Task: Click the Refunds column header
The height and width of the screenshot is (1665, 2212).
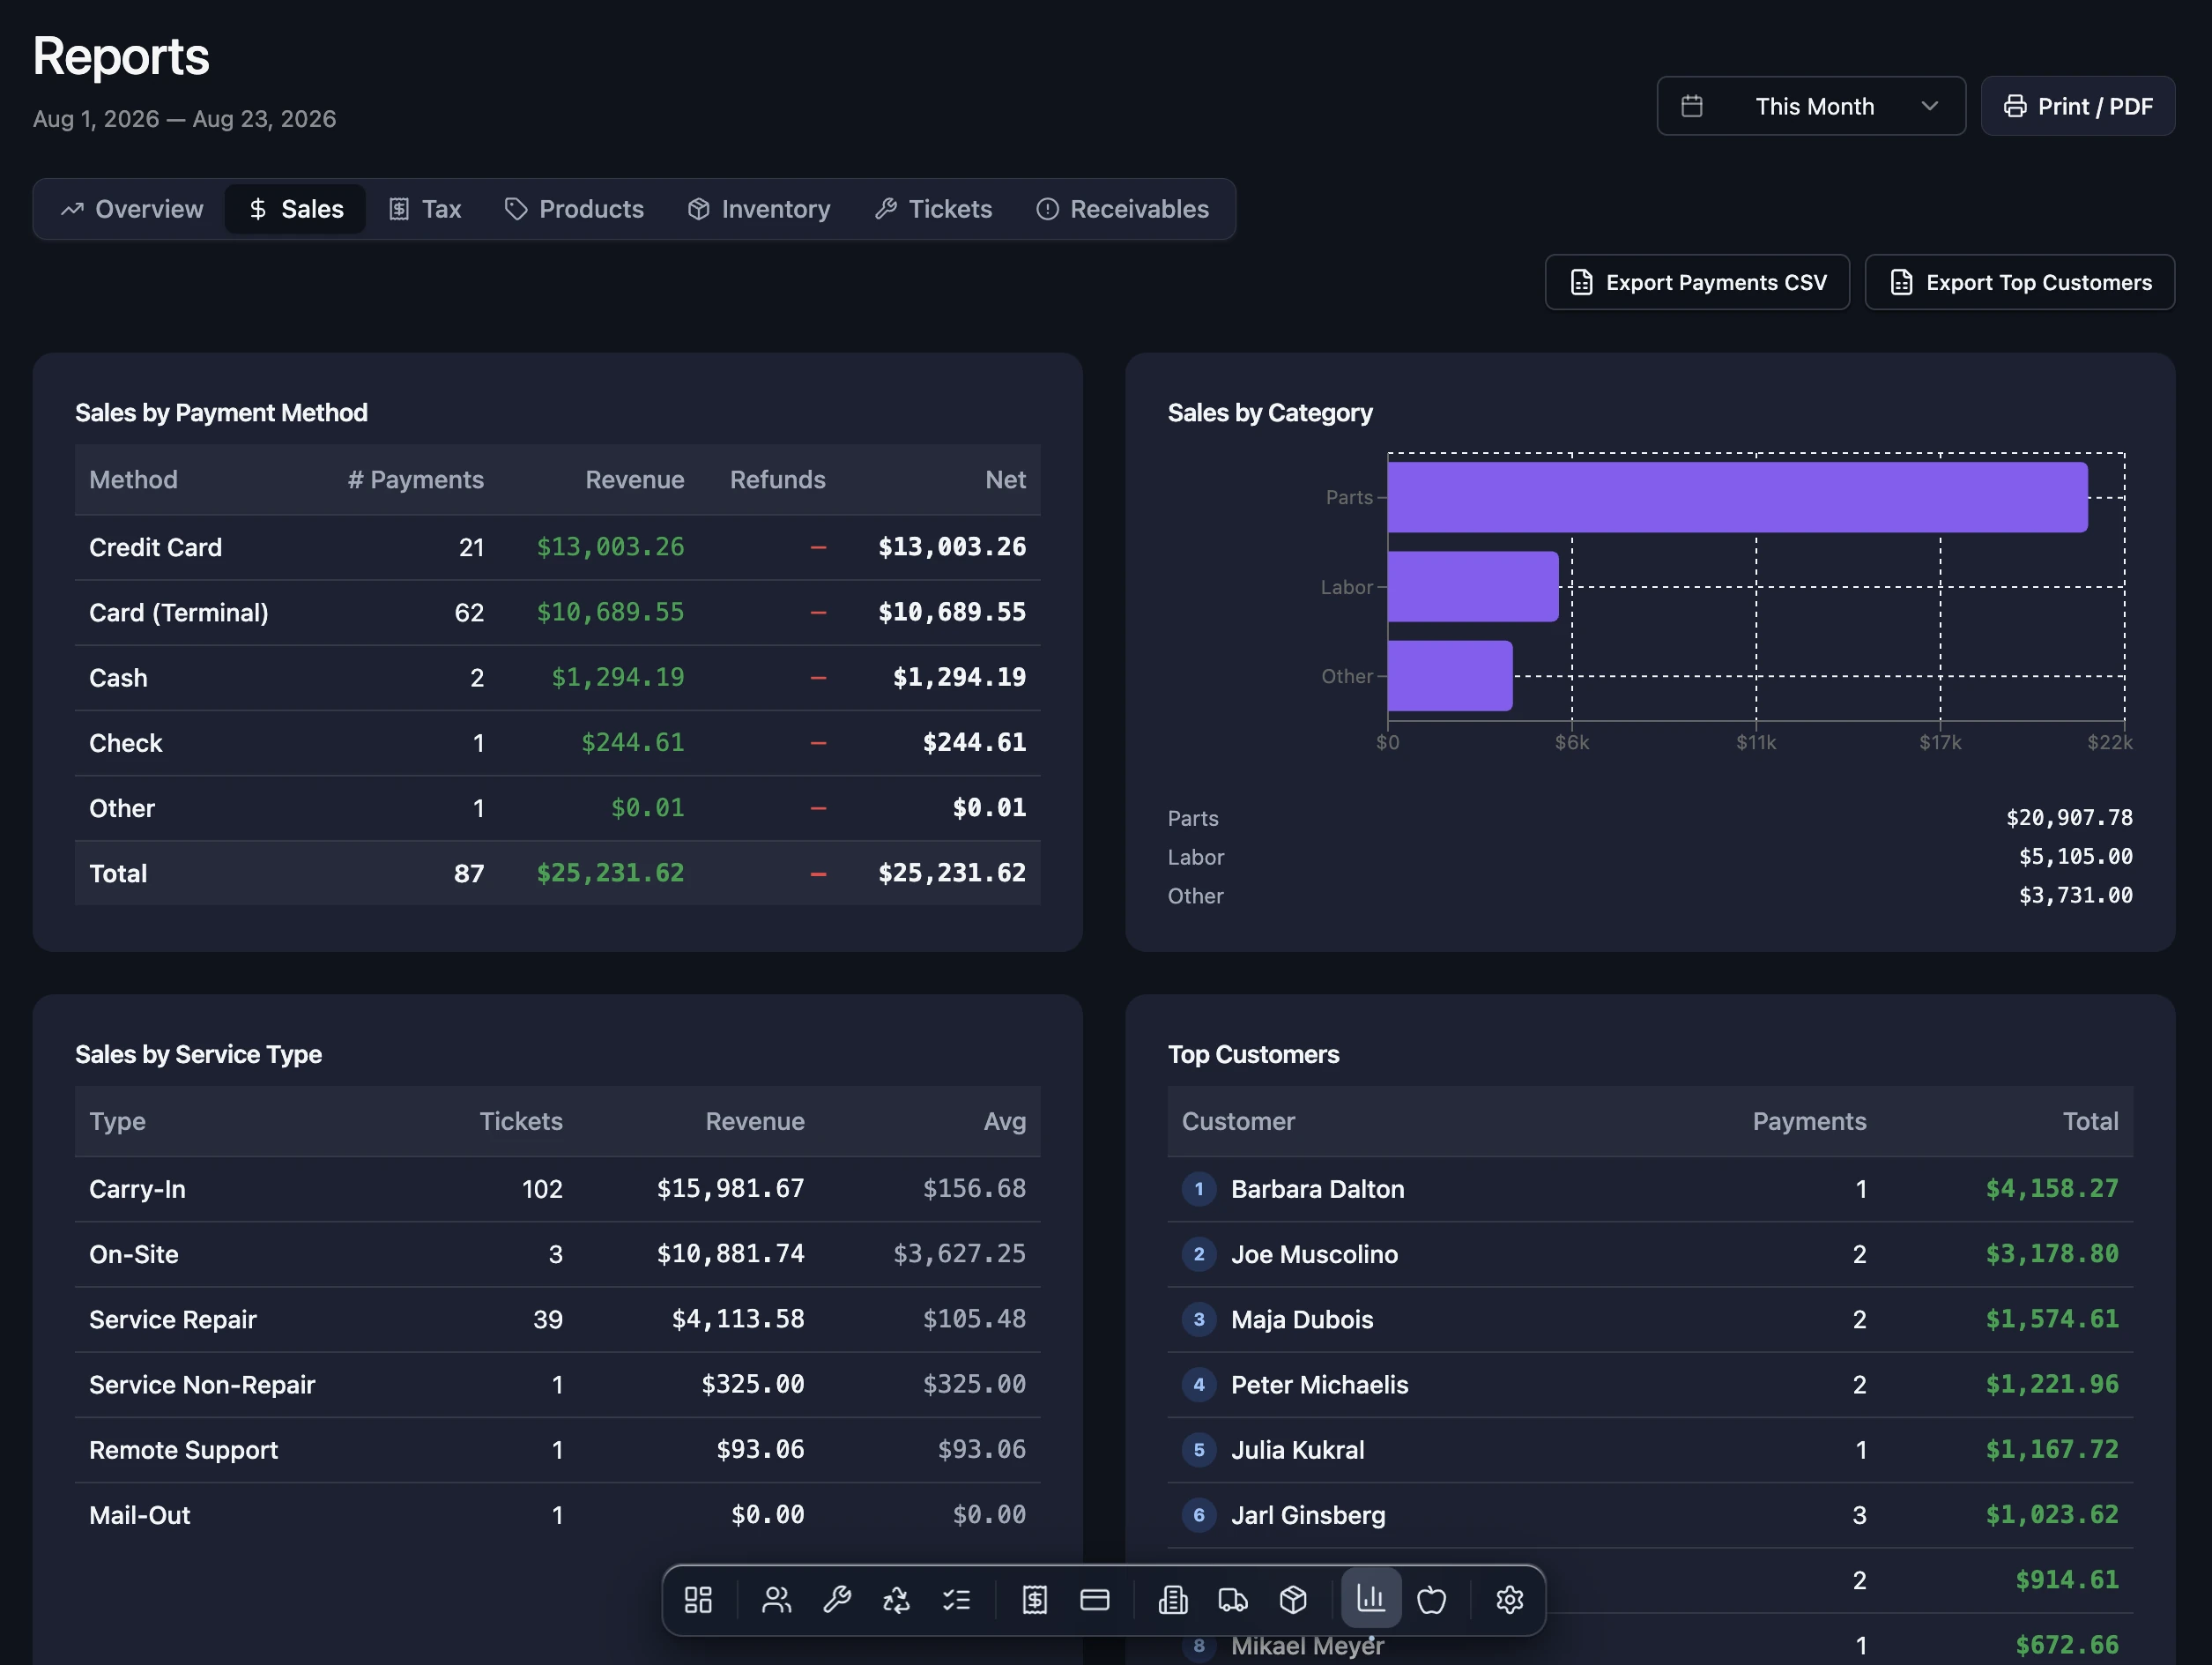Action: (778, 480)
